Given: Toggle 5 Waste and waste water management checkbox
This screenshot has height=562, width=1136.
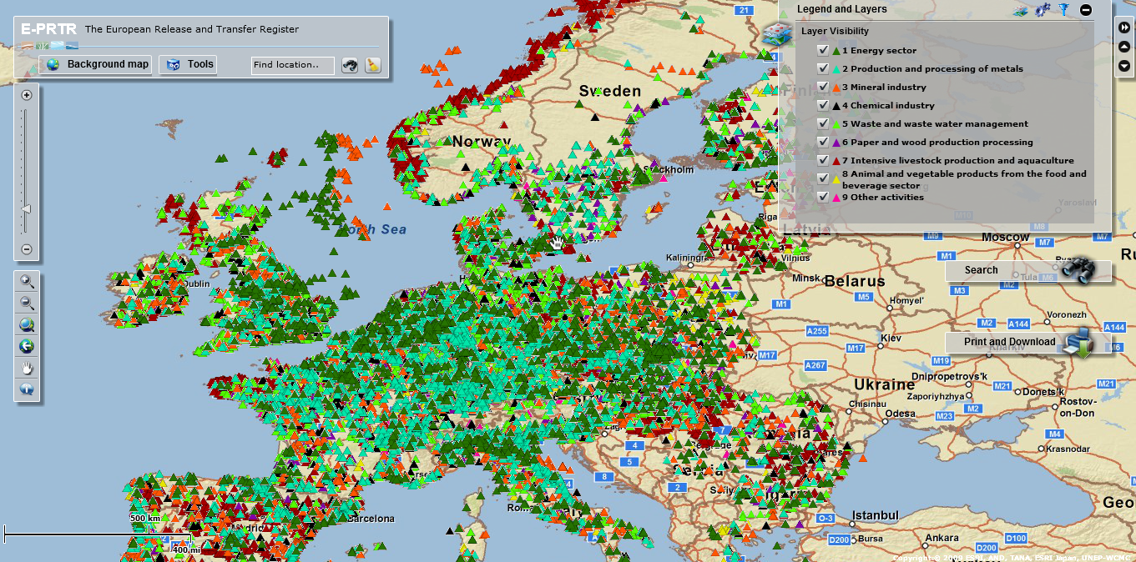Looking at the screenshot, I should (824, 123).
